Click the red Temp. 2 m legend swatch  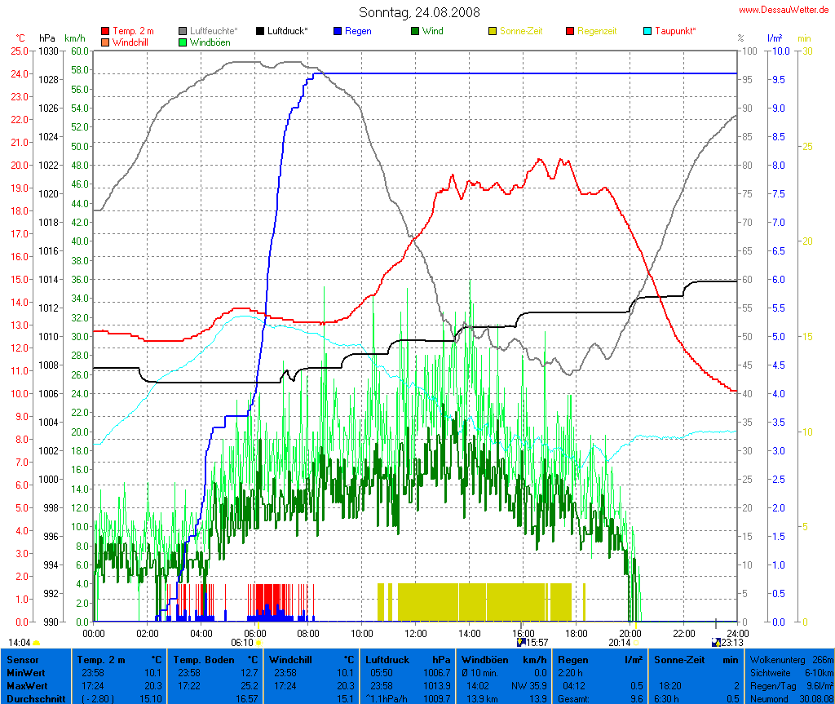coord(105,31)
